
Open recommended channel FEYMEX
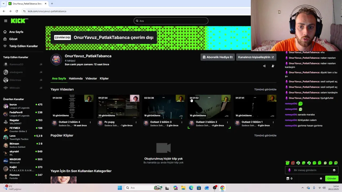(x=23, y=130)
